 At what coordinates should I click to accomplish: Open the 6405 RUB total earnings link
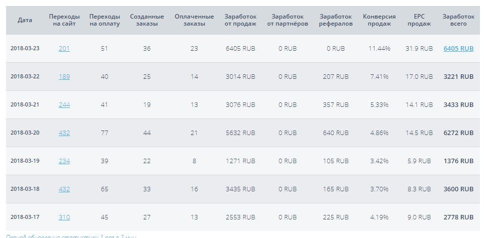pyautogui.click(x=458, y=49)
